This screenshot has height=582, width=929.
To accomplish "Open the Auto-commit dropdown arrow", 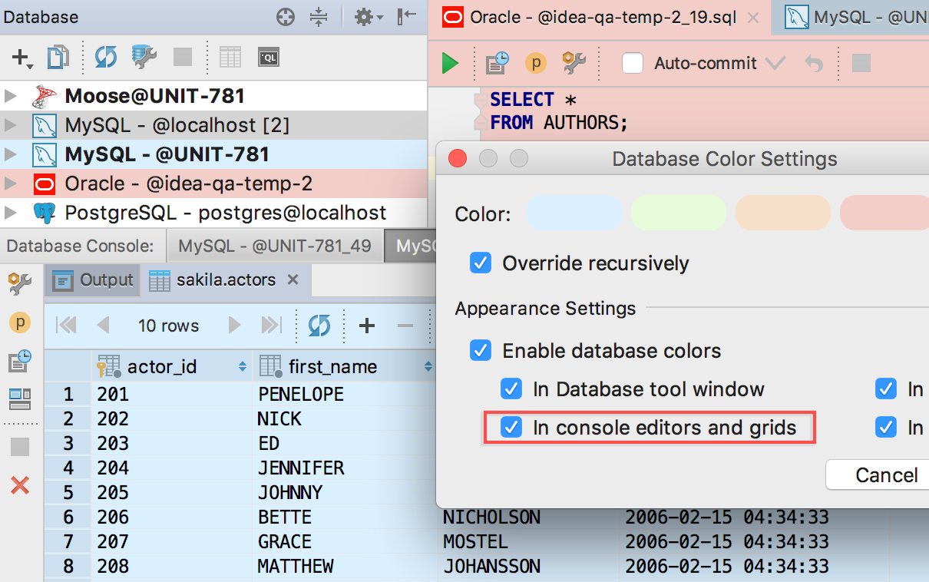I will 776,63.
